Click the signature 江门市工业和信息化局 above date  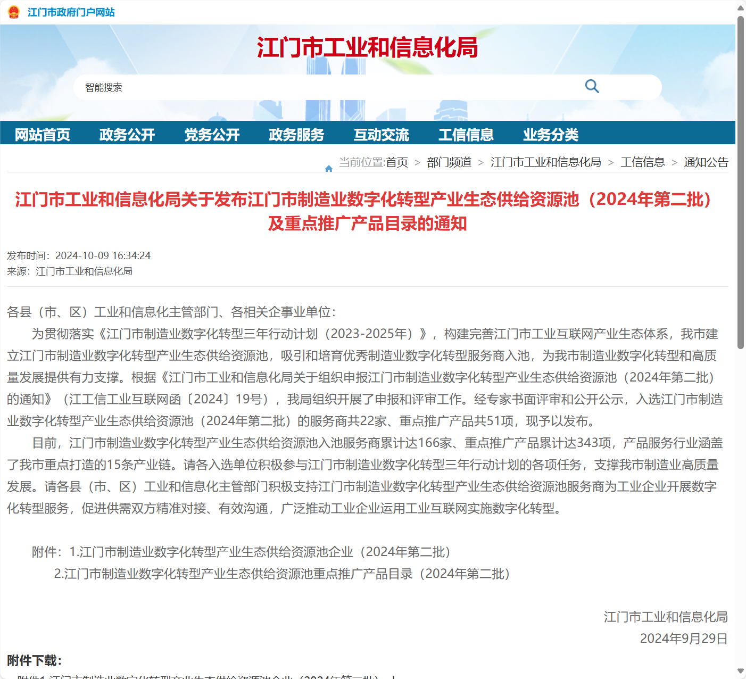tap(666, 617)
